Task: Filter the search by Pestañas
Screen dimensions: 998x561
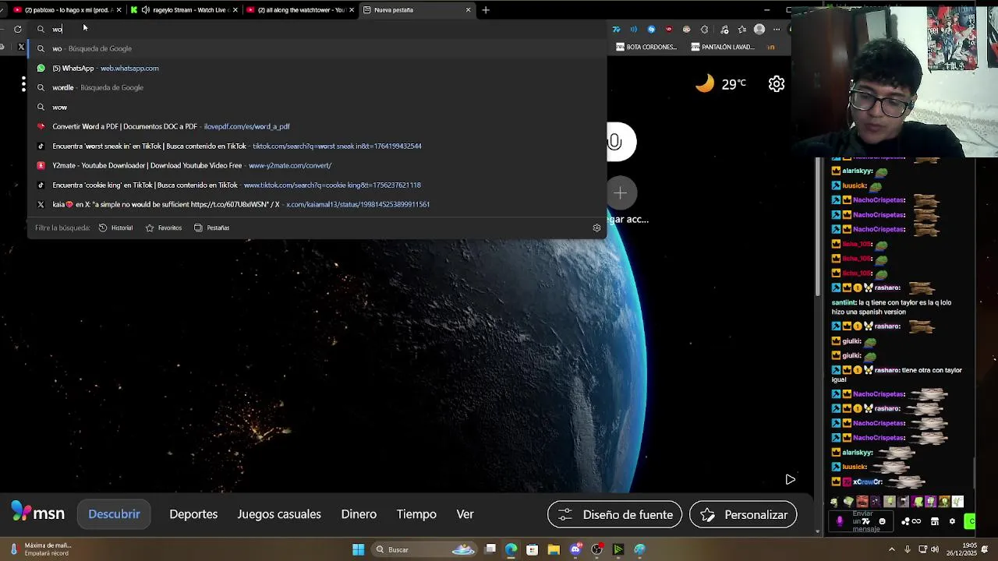Action: (211, 228)
